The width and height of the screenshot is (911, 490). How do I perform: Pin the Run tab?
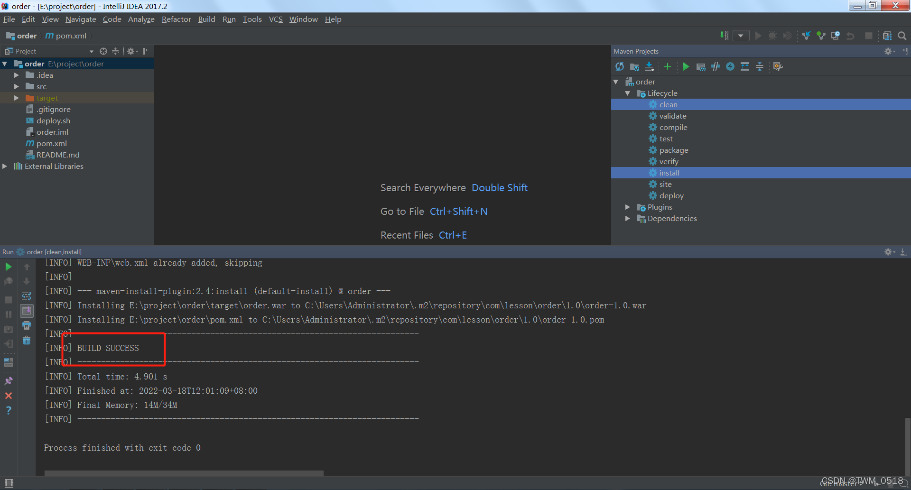point(9,381)
